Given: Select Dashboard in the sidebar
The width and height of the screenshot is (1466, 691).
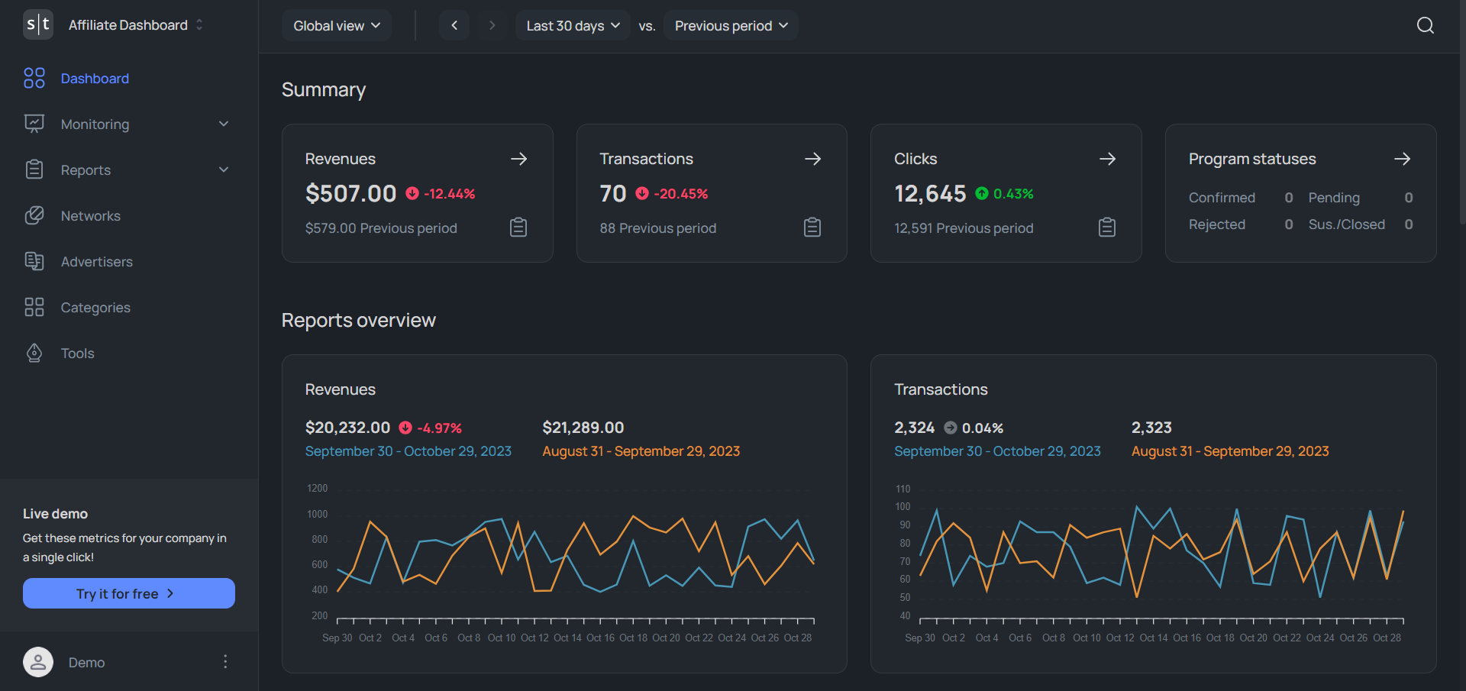Looking at the screenshot, I should point(95,78).
